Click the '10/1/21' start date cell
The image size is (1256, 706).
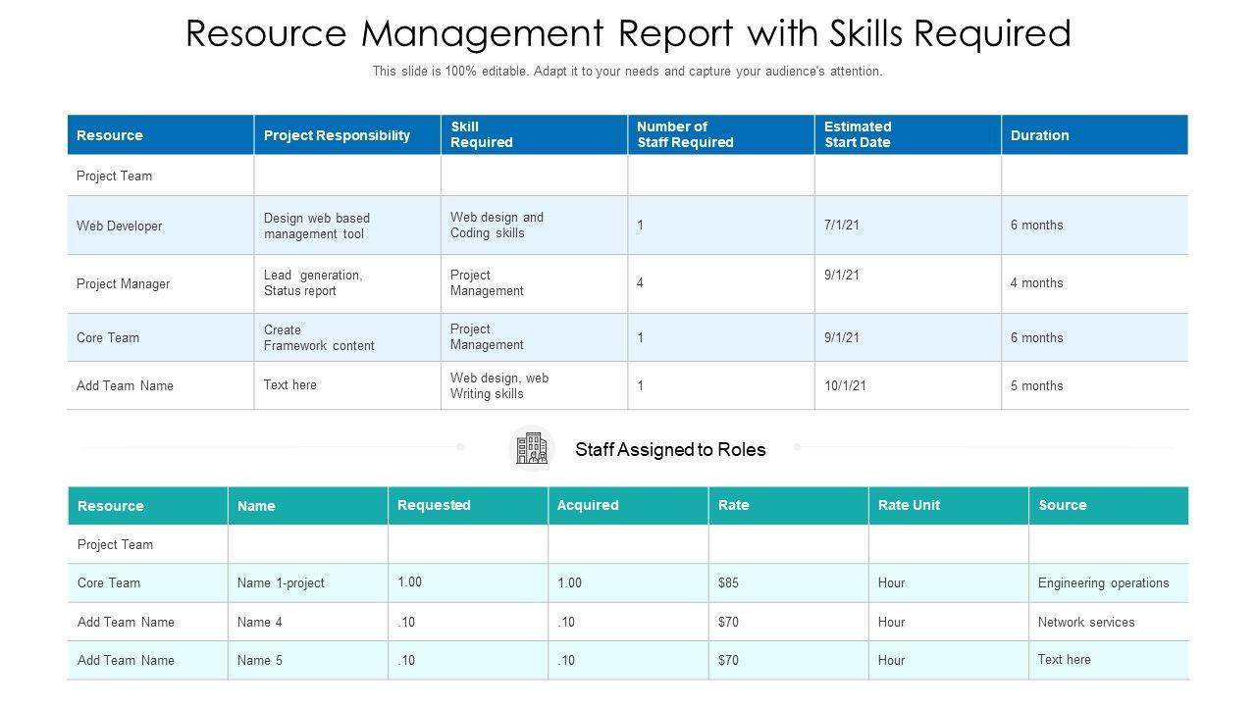coord(908,385)
